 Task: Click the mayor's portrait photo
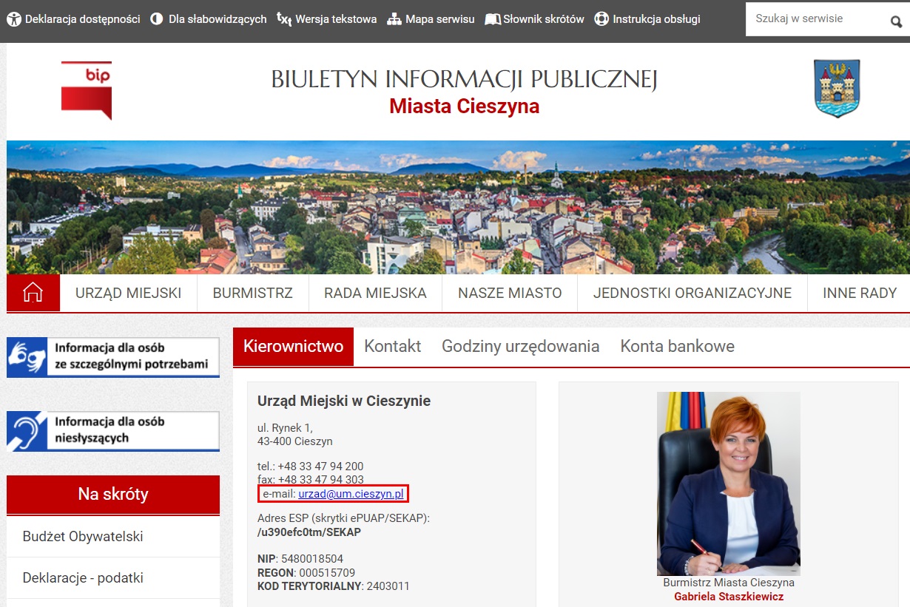(x=729, y=484)
